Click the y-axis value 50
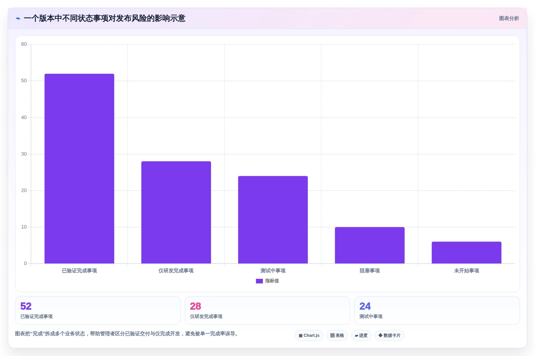This screenshot has width=535, height=356. tap(24, 81)
